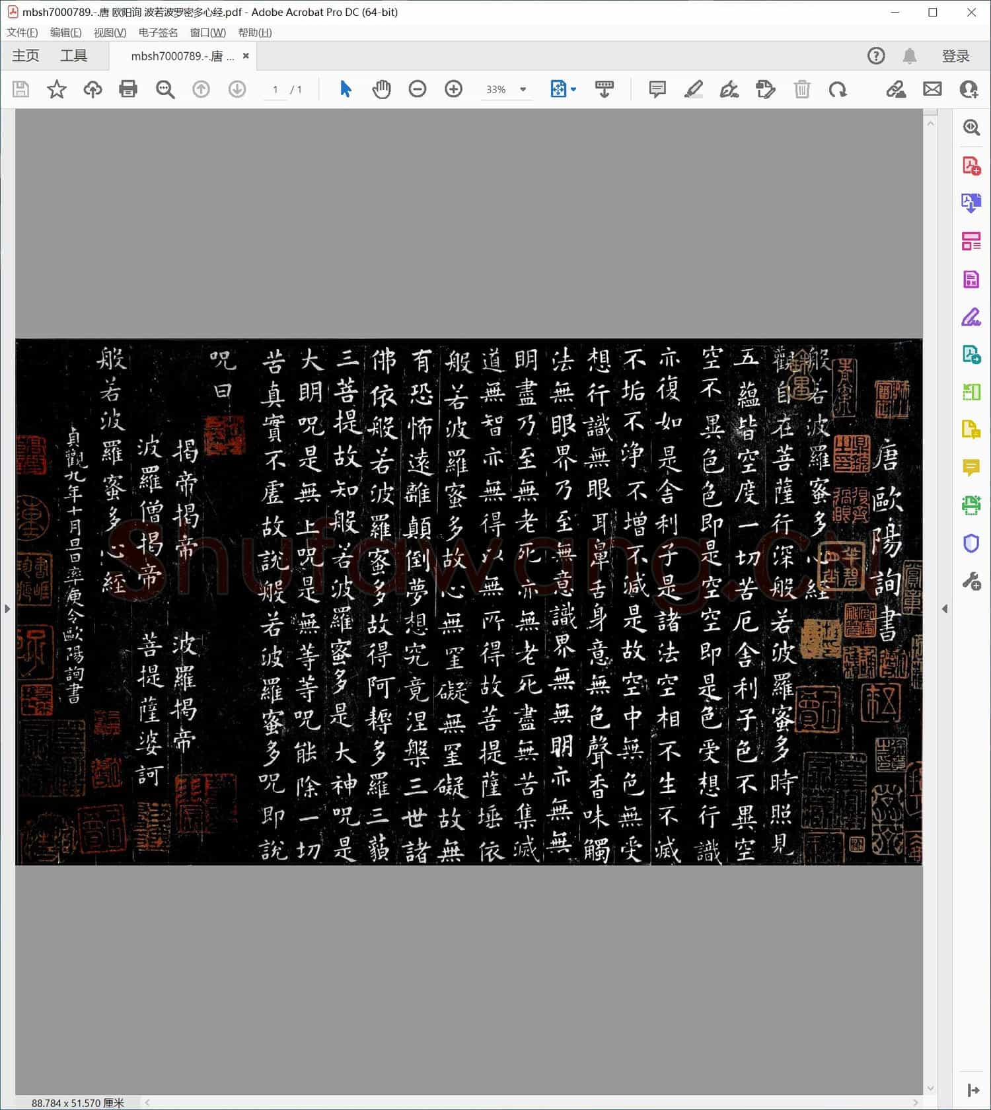The height and width of the screenshot is (1110, 991).
Task: Bookmark file with star icon
Action: [57, 89]
